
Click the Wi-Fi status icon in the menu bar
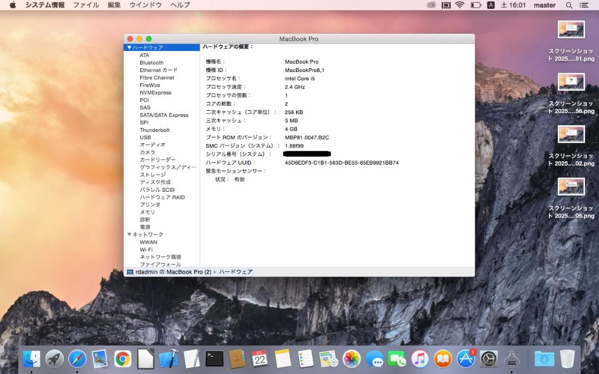click(x=460, y=6)
